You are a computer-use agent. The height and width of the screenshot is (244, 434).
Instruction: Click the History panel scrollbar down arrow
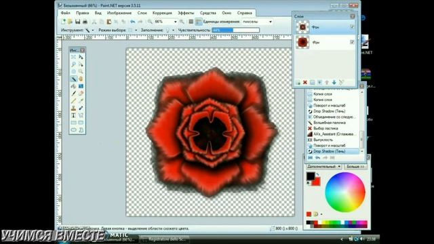pos(361,151)
